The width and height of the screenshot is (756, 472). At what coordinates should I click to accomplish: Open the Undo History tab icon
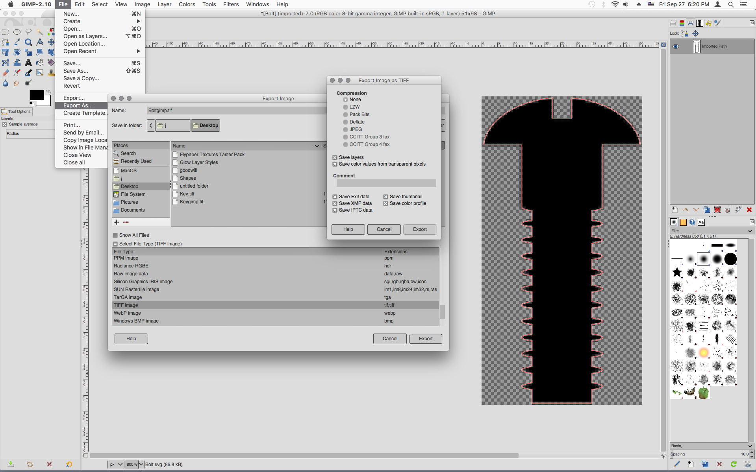[708, 23]
